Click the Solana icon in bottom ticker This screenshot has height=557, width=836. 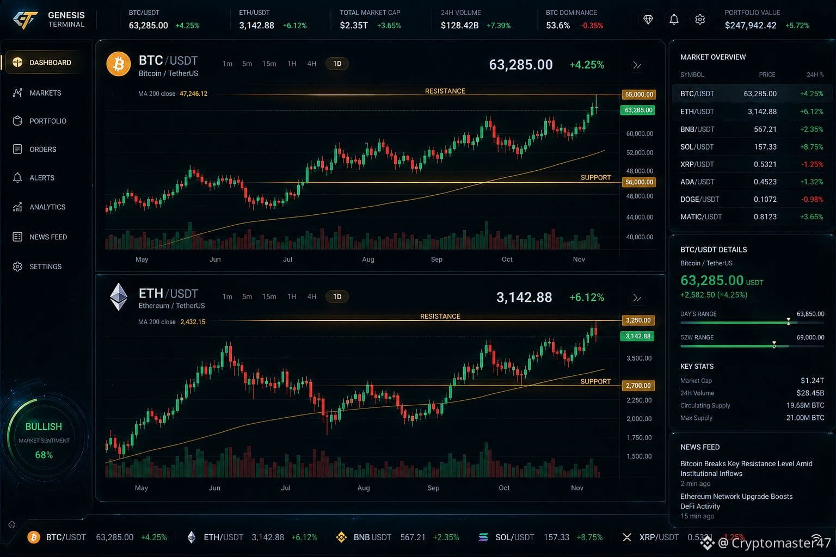tap(483, 537)
